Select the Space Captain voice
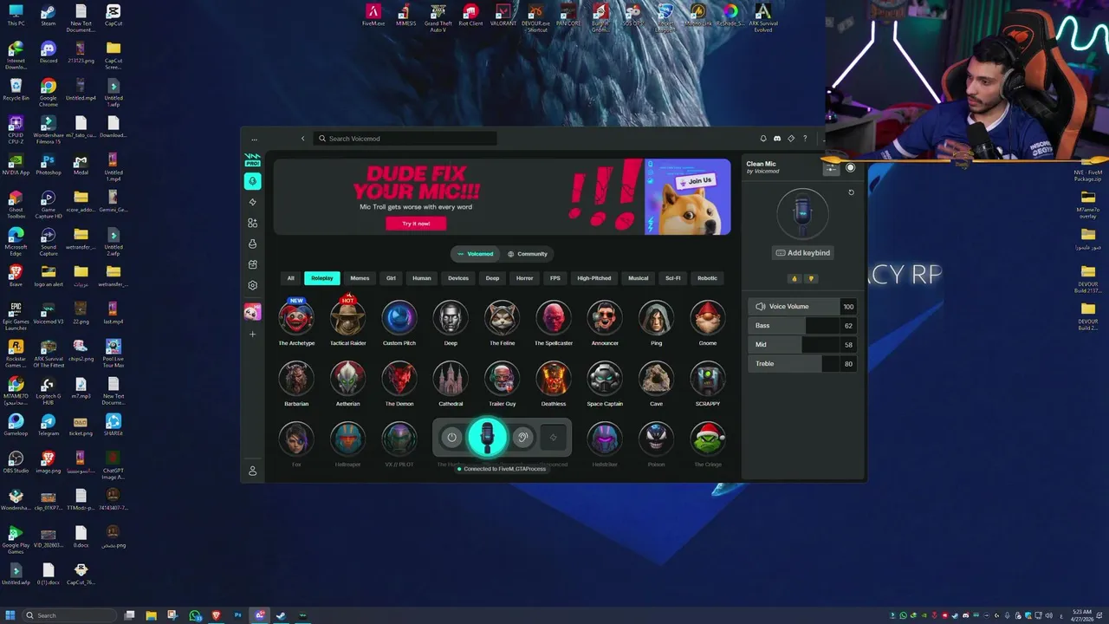Image resolution: width=1109 pixels, height=624 pixels. [605, 383]
